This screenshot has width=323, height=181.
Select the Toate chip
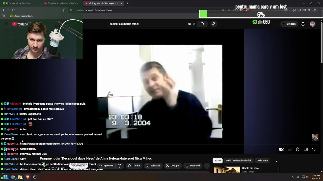[x=218, y=161]
